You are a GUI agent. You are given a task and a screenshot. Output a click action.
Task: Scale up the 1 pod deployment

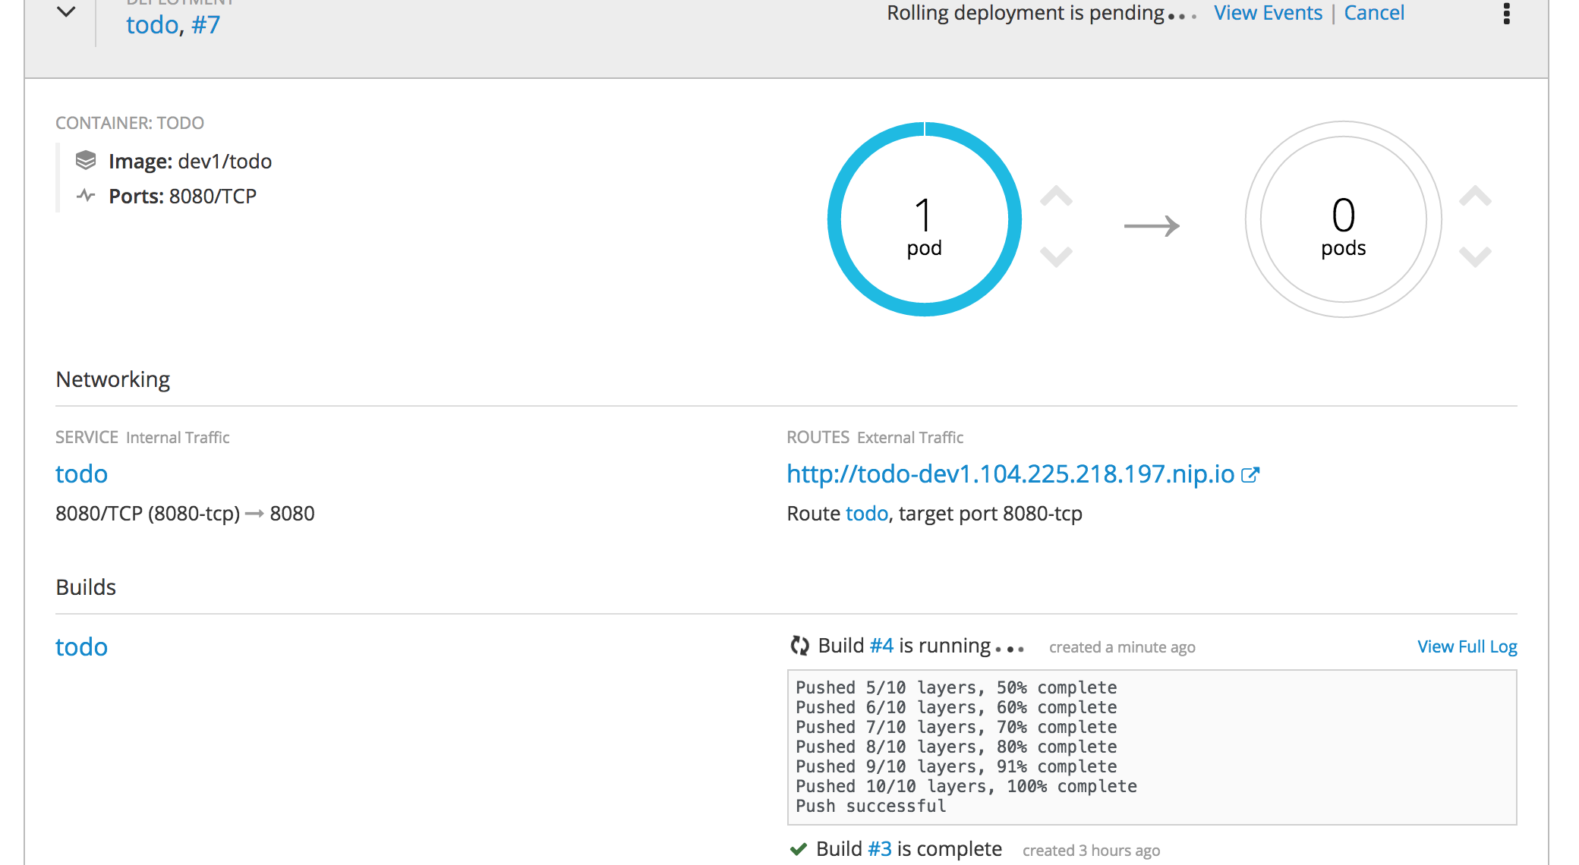point(1056,197)
